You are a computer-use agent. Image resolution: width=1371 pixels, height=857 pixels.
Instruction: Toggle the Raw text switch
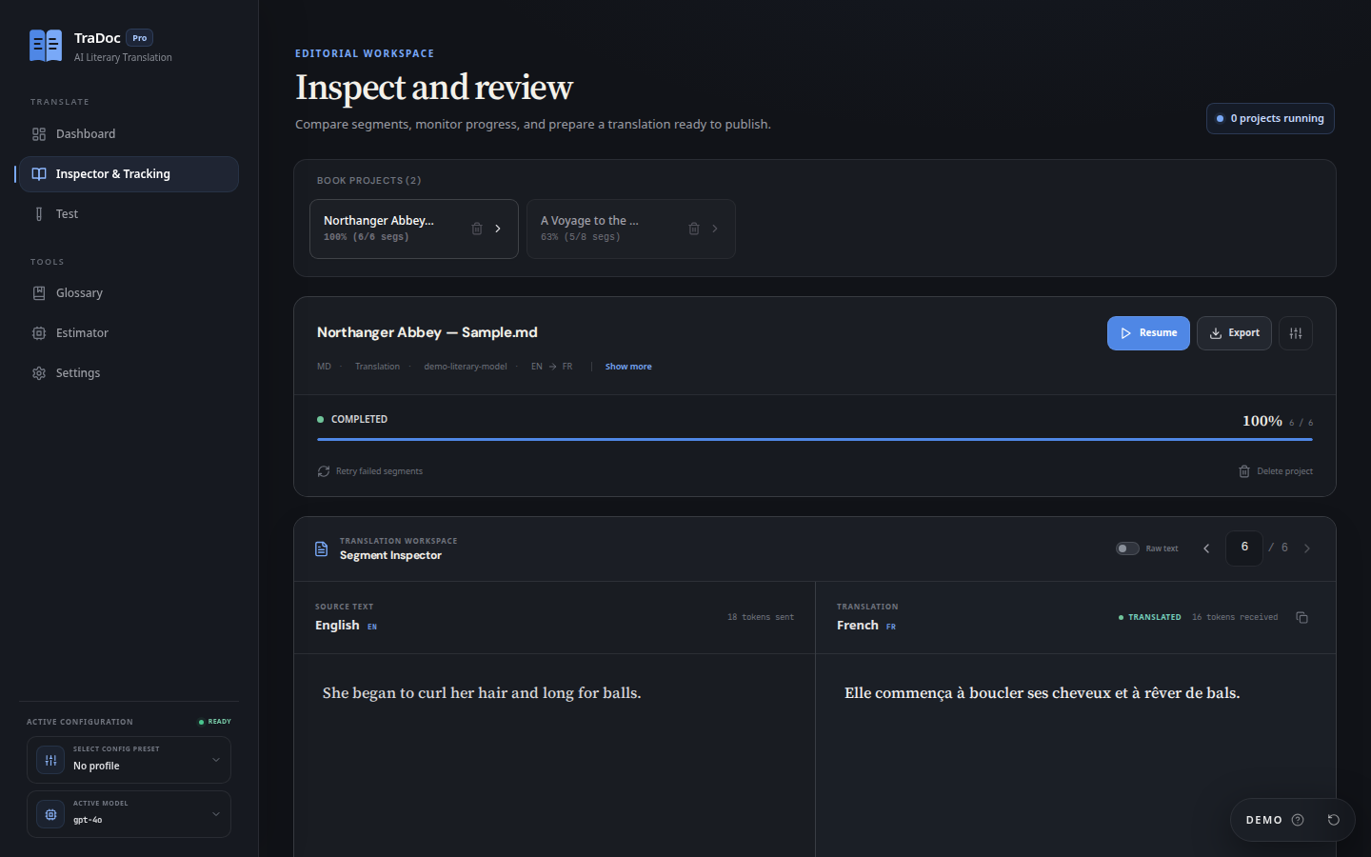pyautogui.click(x=1127, y=548)
